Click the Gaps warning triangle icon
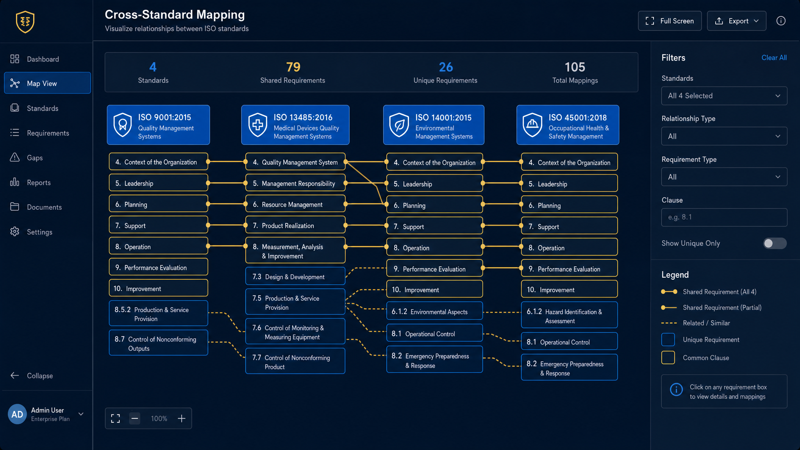 pyautogui.click(x=15, y=157)
